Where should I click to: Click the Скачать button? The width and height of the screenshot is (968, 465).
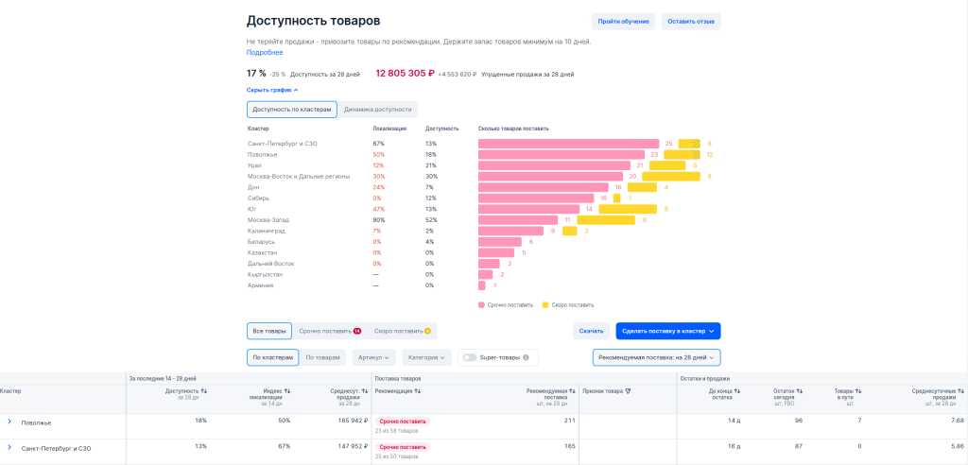pyautogui.click(x=591, y=331)
